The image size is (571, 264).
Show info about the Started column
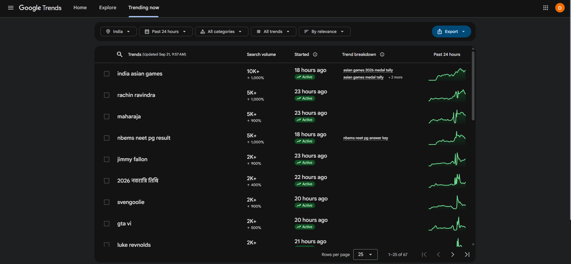315,55
